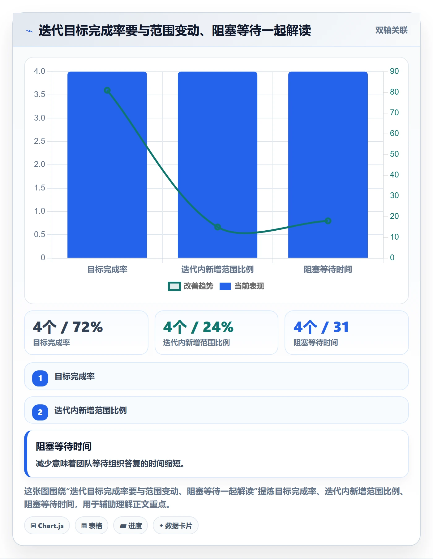This screenshot has height=559, width=433.
Task: Click the diamond icon in 数据卡片 tag
Action: (161, 525)
